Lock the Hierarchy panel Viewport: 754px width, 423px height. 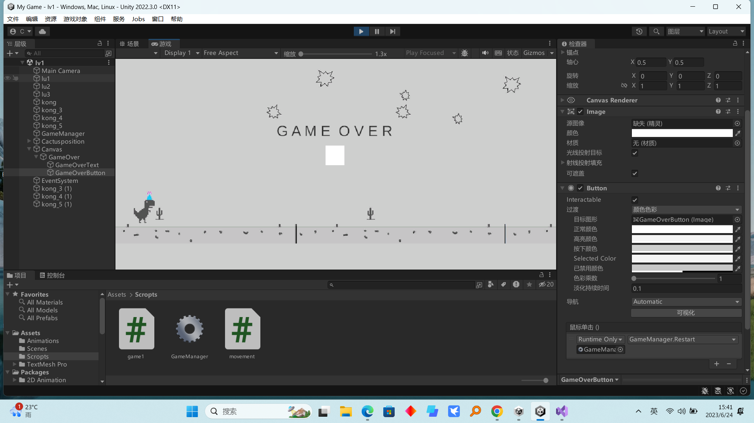pyautogui.click(x=100, y=44)
